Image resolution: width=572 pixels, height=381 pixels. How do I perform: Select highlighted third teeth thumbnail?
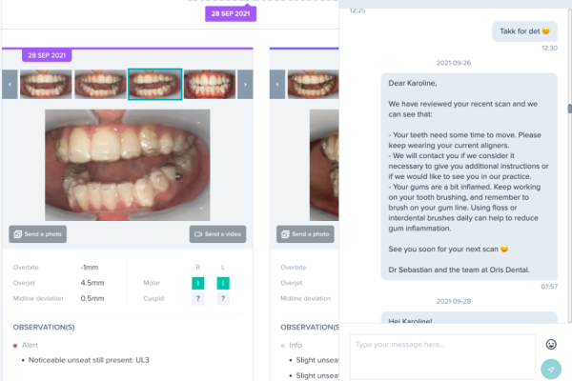click(155, 84)
